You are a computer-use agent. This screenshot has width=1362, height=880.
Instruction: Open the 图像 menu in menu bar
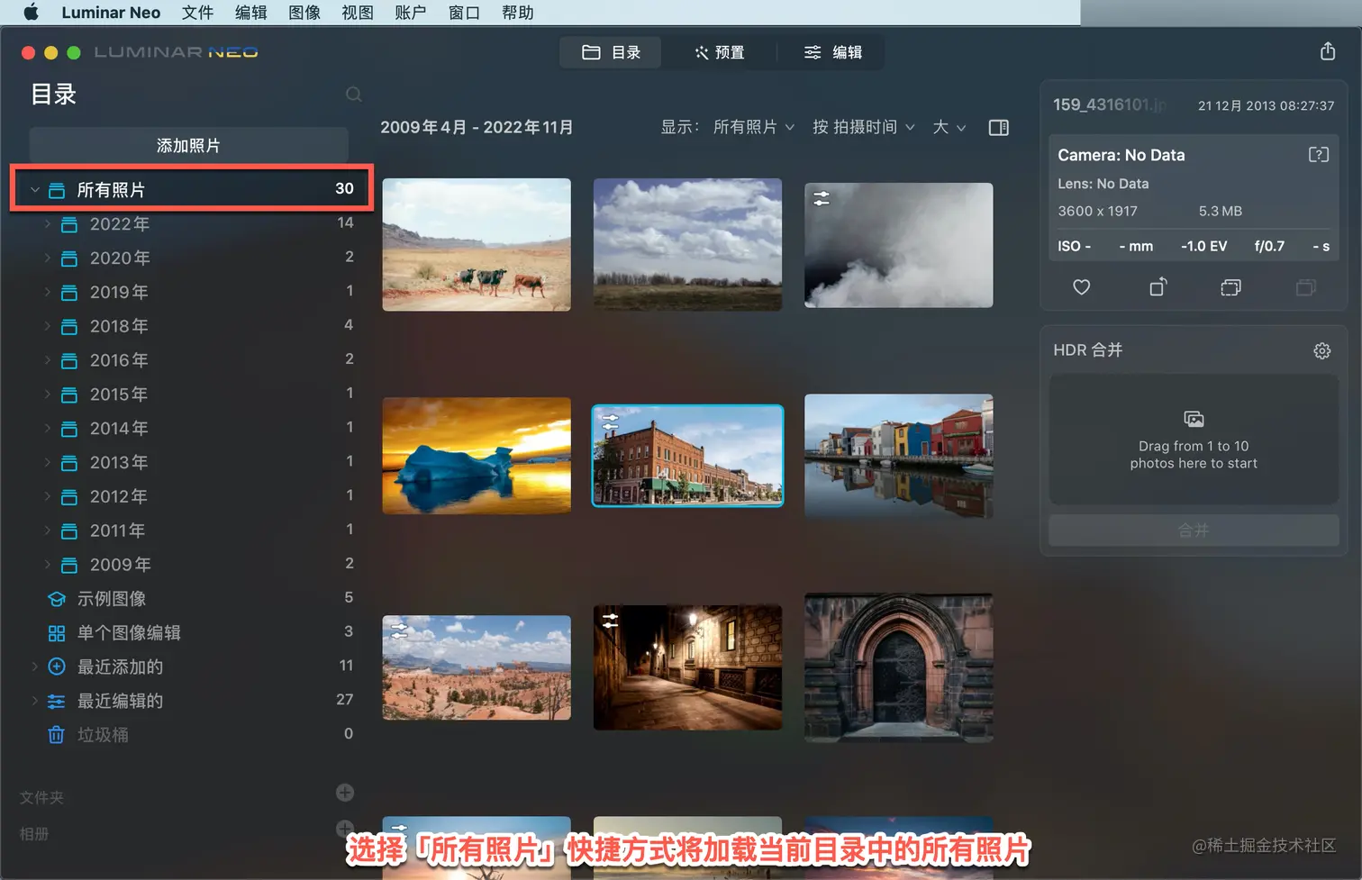point(304,13)
